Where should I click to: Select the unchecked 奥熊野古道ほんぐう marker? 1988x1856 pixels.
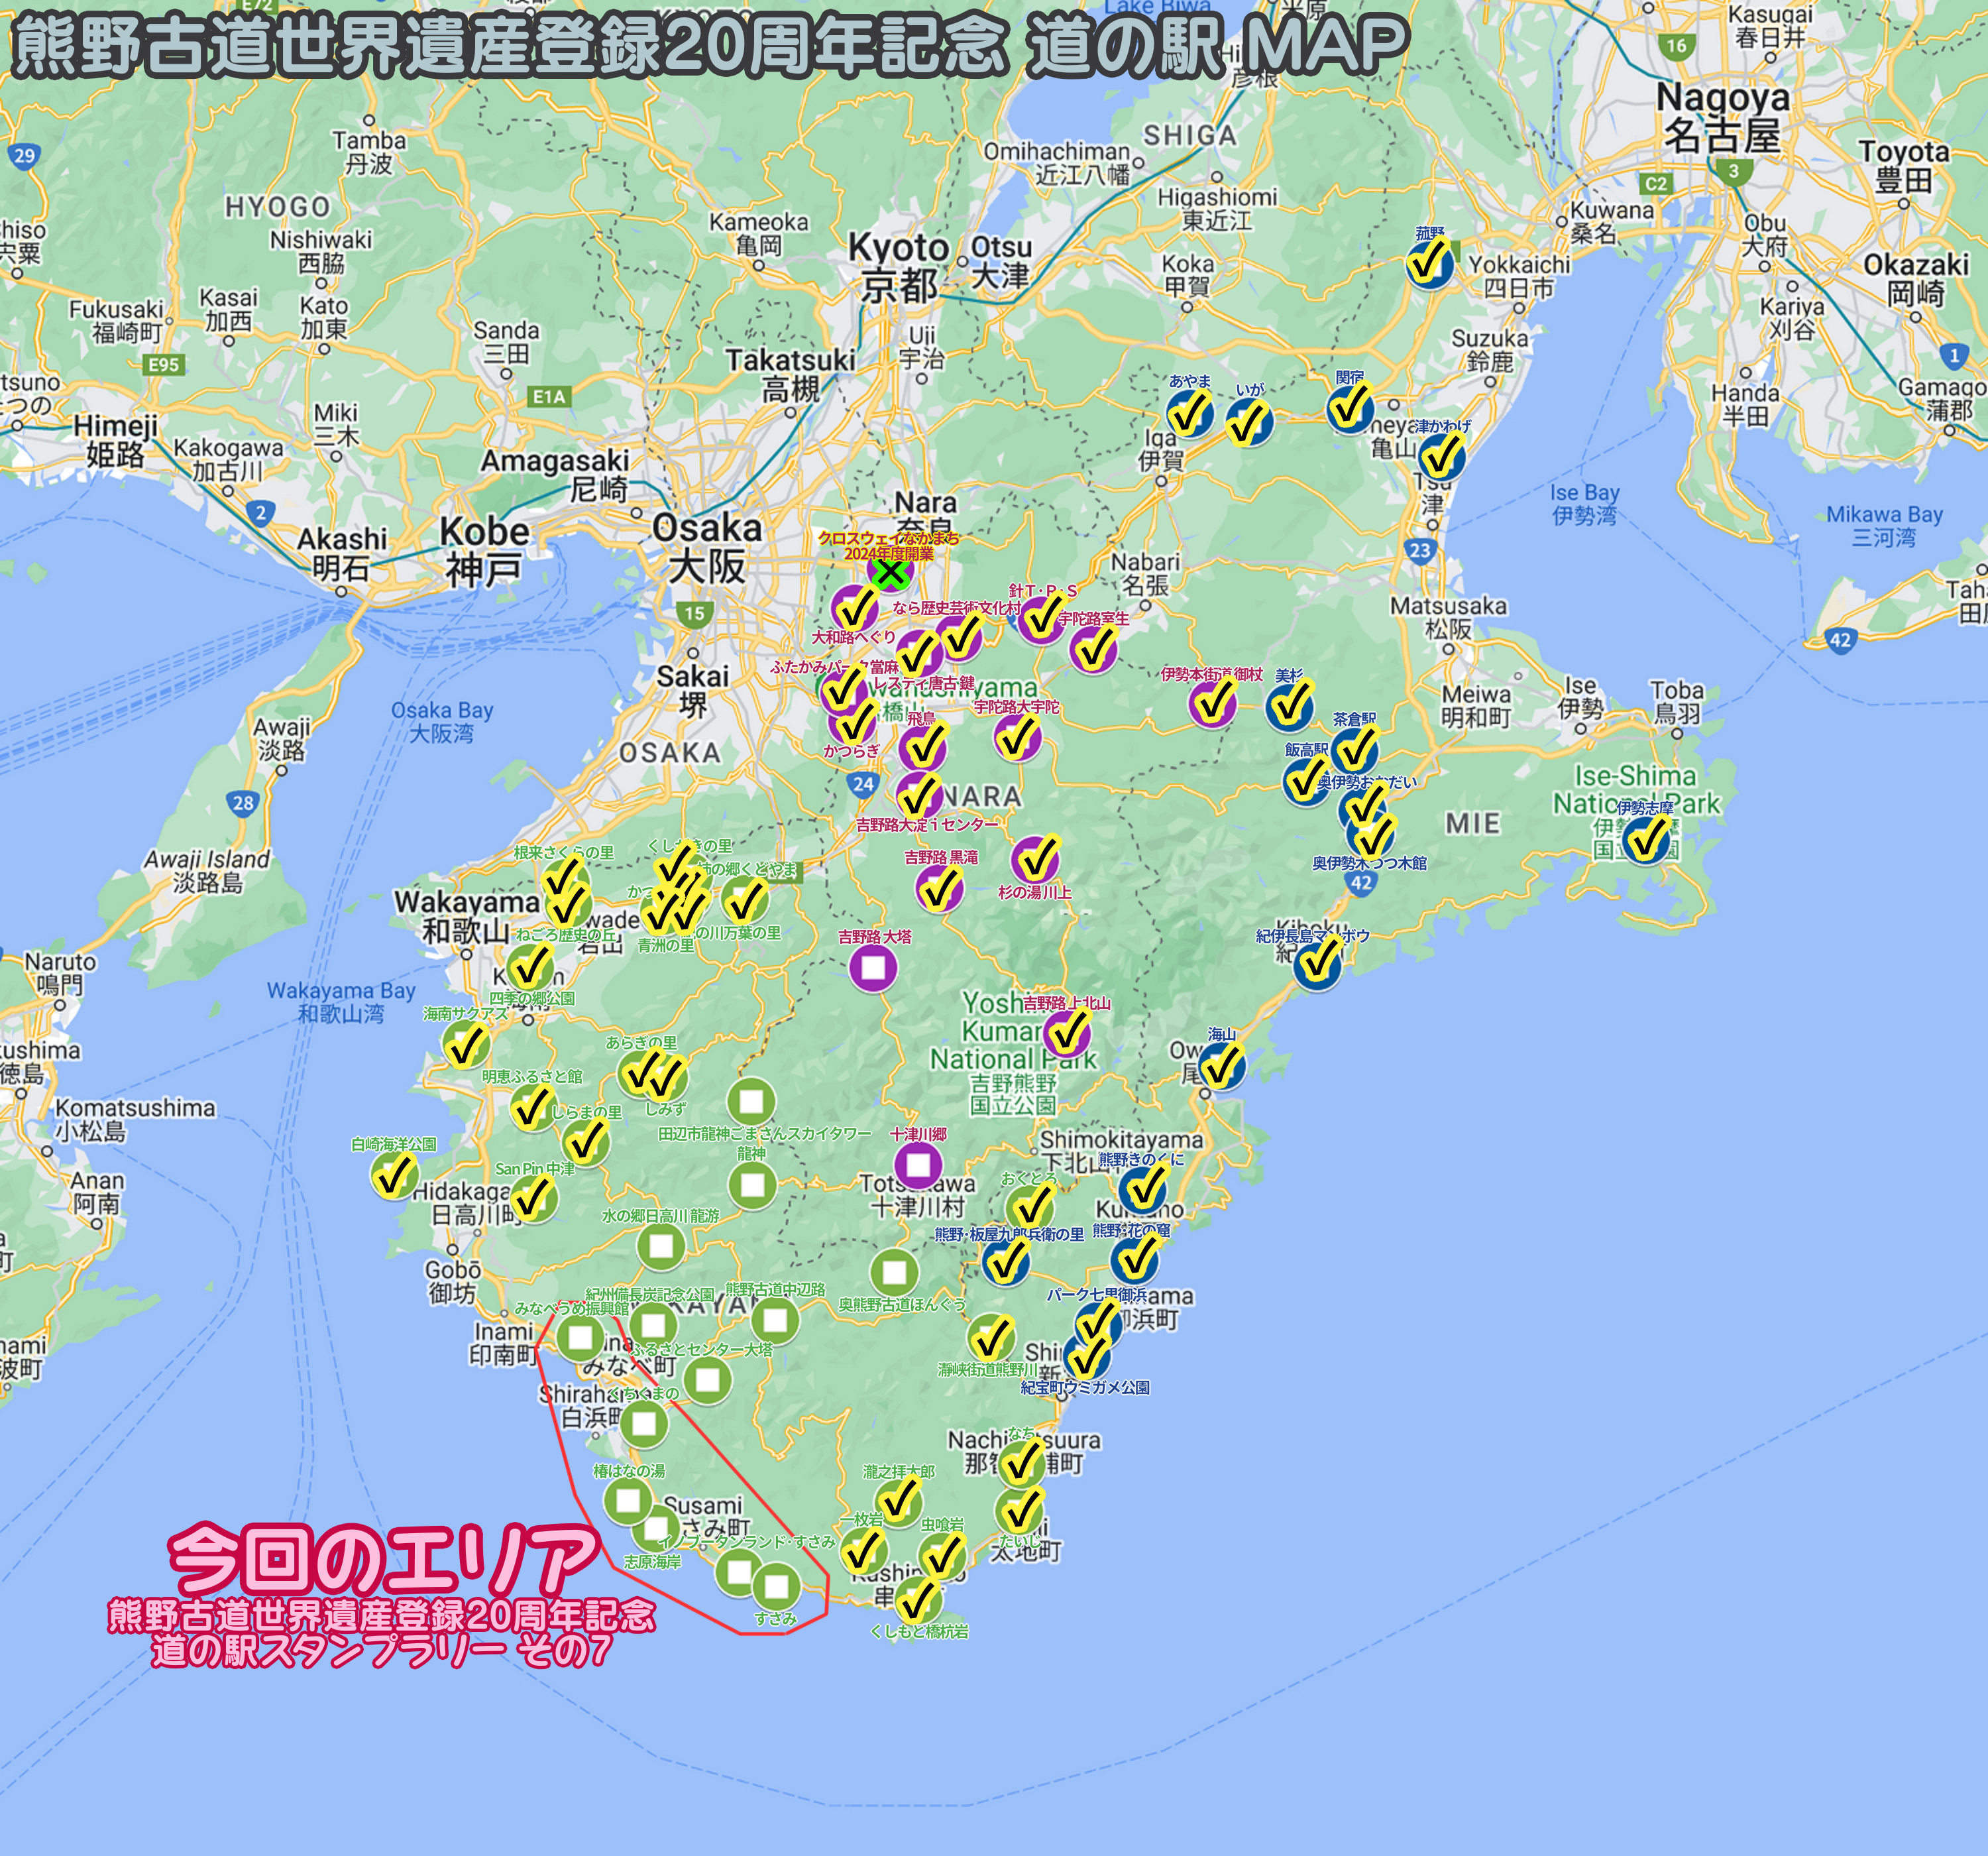[x=894, y=1271]
